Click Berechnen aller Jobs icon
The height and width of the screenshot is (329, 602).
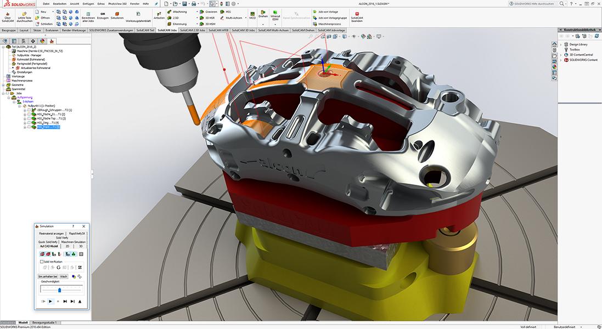88,17
